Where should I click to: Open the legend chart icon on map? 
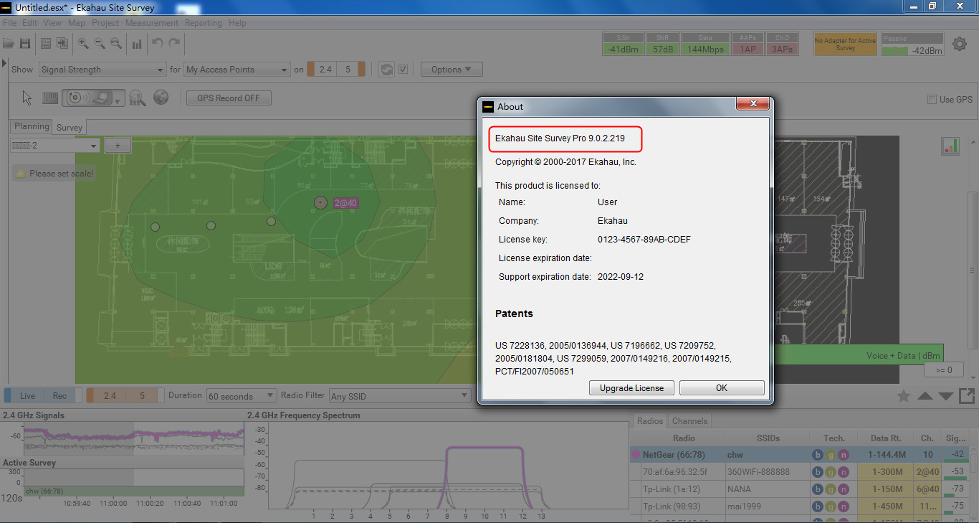[x=950, y=146]
